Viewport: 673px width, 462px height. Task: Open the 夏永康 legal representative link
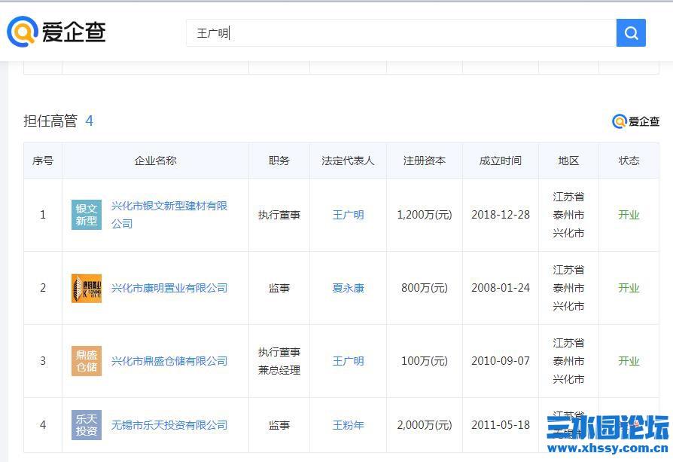[x=348, y=288]
